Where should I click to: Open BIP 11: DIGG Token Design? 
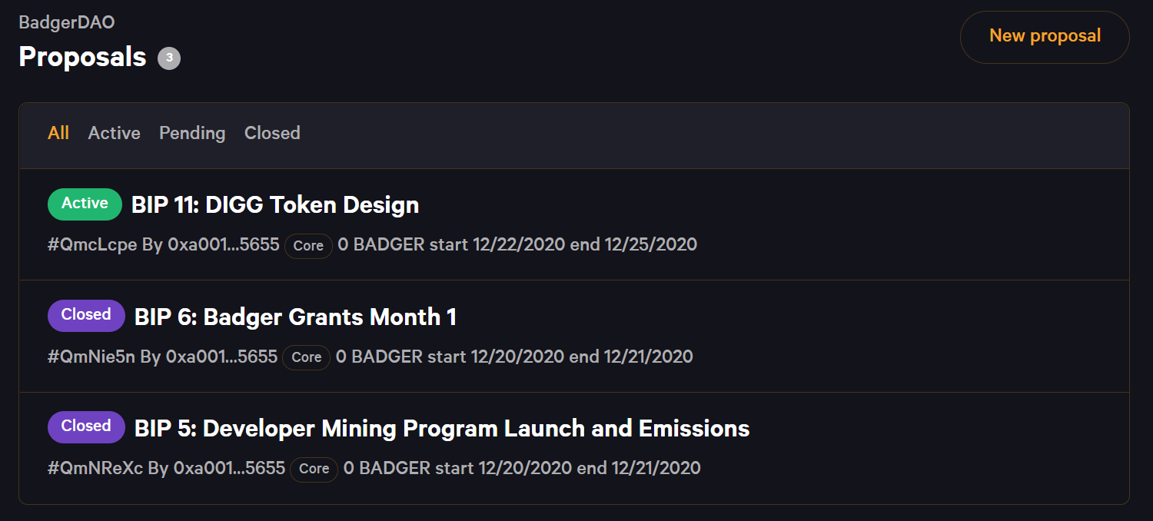[x=275, y=205]
